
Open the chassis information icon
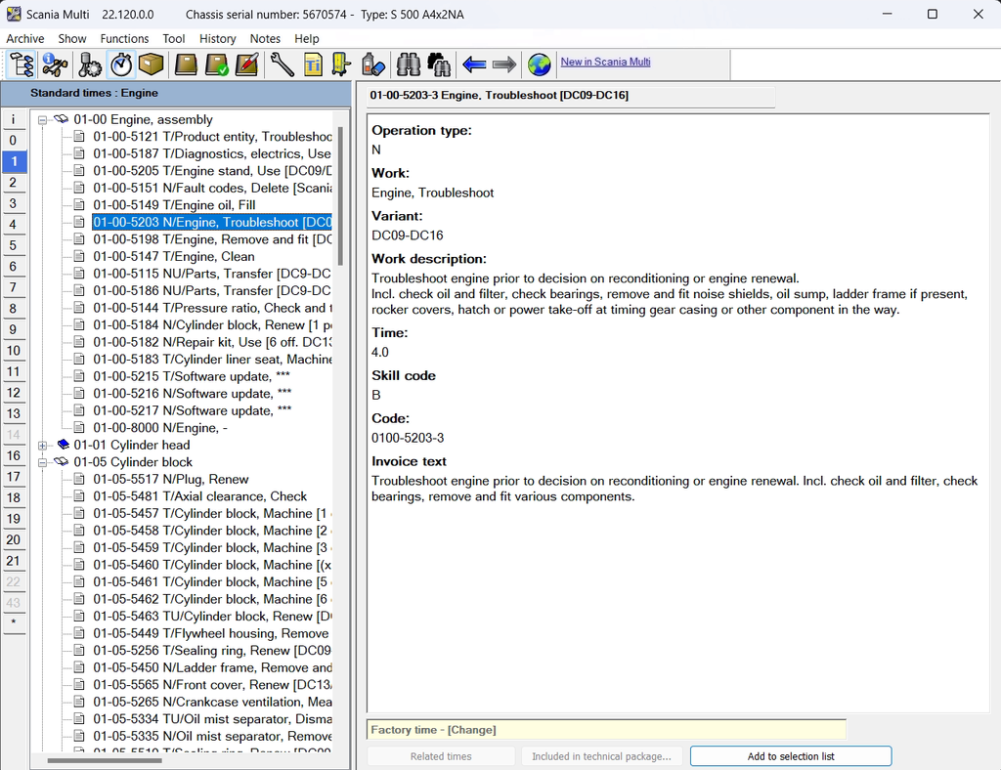click(55, 64)
